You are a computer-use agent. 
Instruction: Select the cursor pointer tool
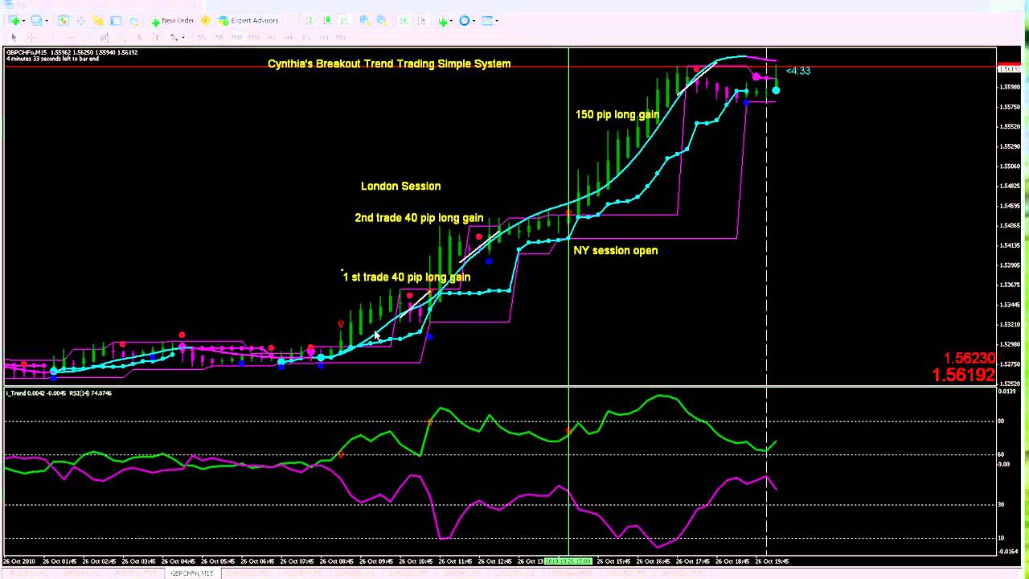point(14,37)
